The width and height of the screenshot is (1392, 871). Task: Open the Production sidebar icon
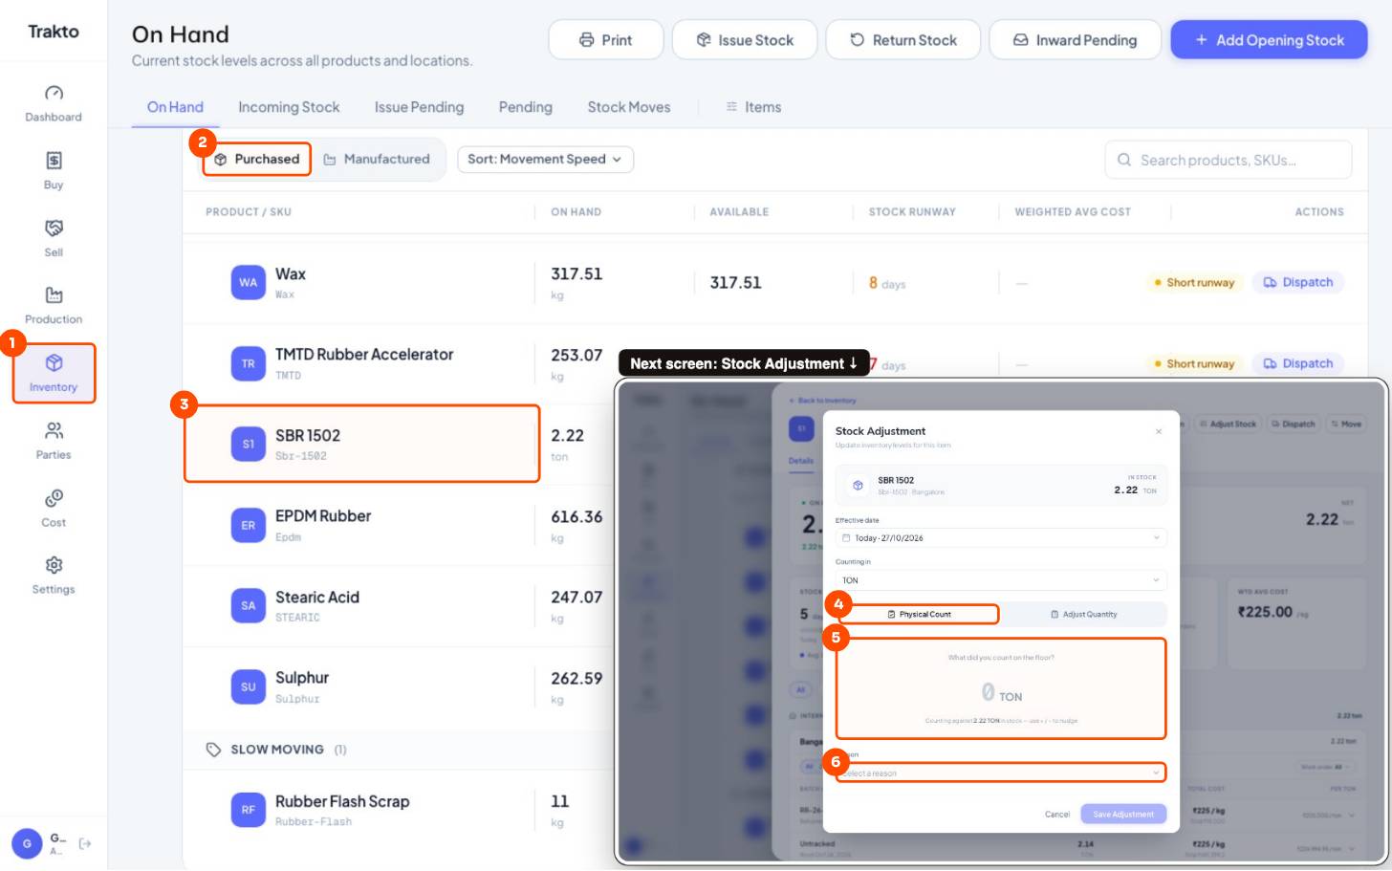tap(54, 295)
